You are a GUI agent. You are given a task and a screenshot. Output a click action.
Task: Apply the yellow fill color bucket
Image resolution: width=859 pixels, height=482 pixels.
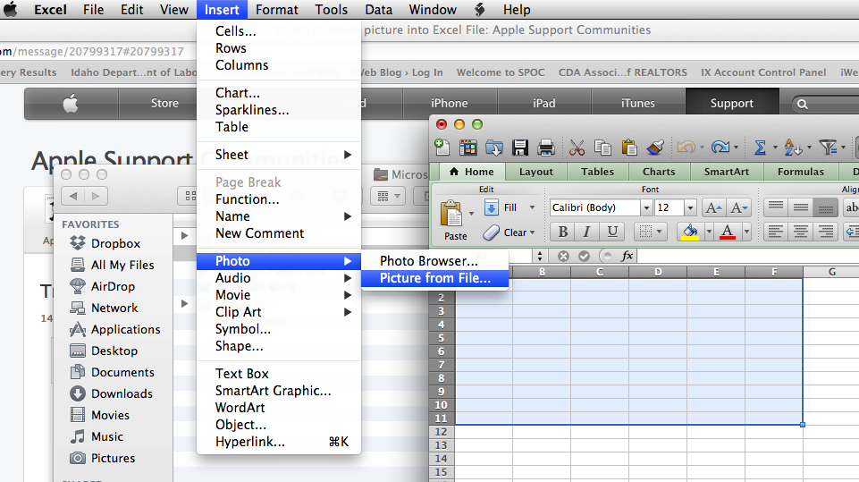(x=690, y=232)
